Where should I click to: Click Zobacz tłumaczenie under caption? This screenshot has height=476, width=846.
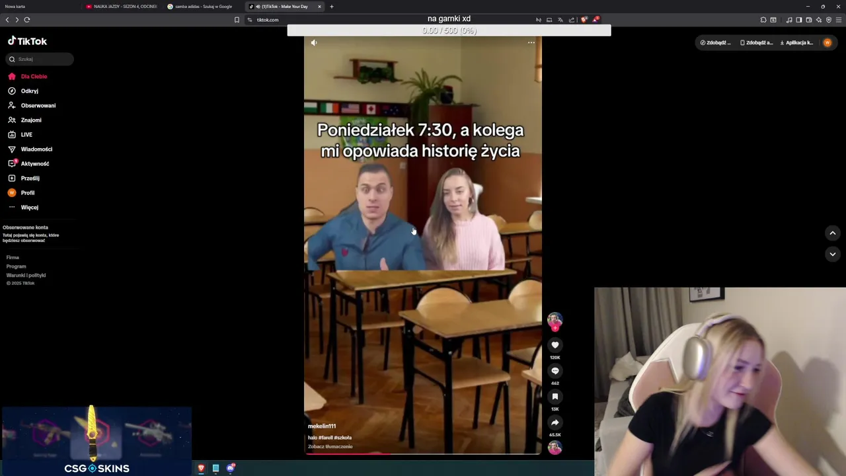tap(330, 446)
